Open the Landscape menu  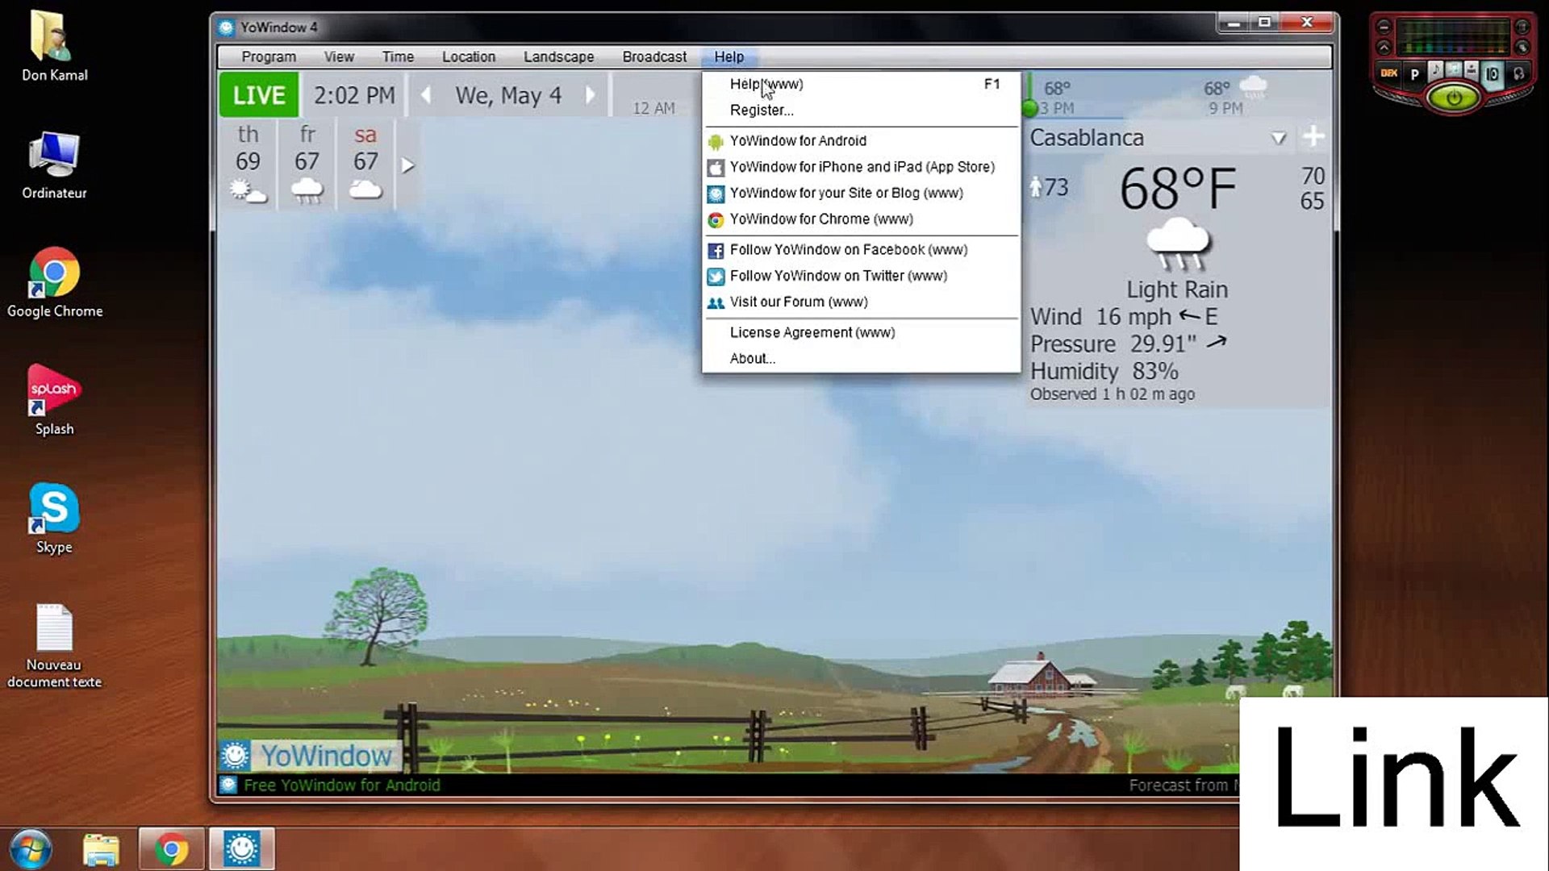pos(558,56)
